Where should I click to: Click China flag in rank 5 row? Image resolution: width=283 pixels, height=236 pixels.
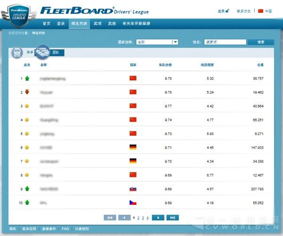[133, 134]
